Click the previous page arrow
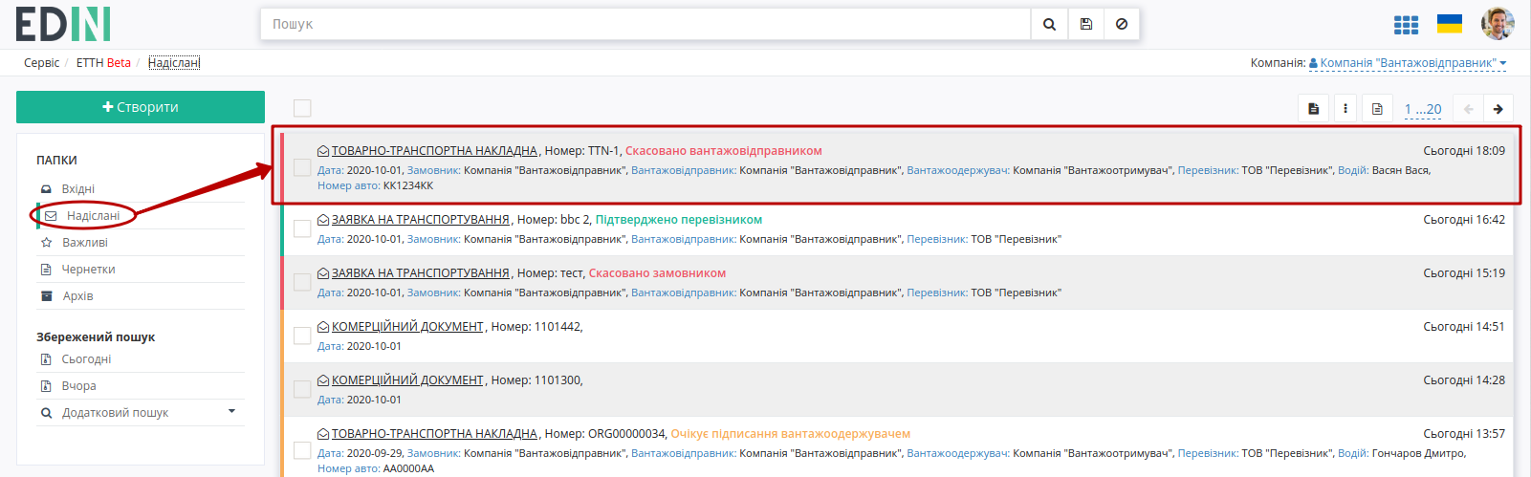 (x=1468, y=109)
